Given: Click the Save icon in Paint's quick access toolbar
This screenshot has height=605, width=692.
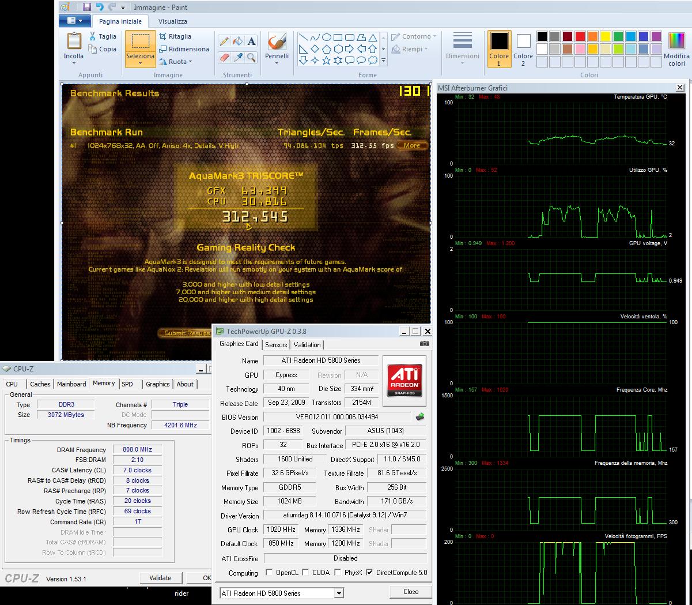Looking at the screenshot, I should pos(87,7).
